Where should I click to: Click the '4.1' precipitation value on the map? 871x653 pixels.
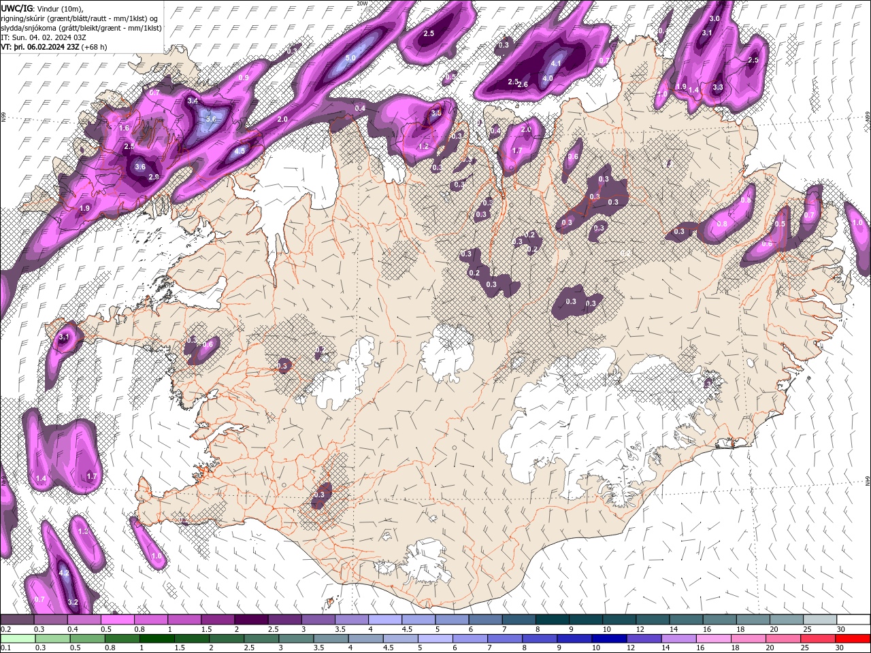(555, 63)
